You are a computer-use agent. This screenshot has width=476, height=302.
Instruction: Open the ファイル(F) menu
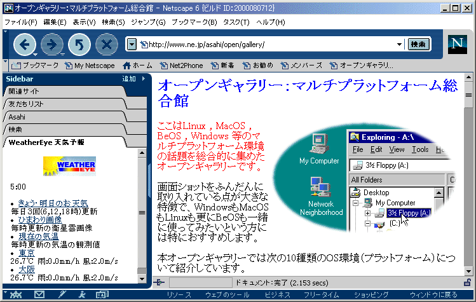(20, 22)
